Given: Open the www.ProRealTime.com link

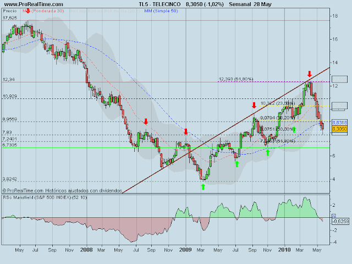Looking at the screenshot, I should [x=34, y=4].
